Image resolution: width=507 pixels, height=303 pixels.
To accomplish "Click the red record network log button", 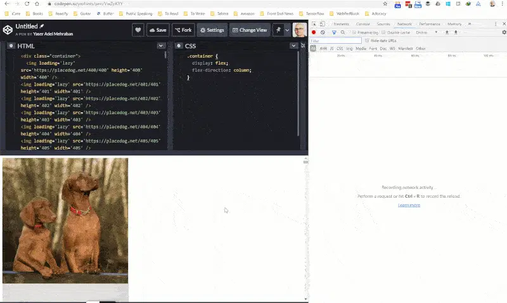I will coord(314,32).
